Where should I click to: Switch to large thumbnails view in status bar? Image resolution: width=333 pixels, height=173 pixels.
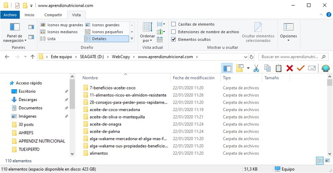point(327,161)
